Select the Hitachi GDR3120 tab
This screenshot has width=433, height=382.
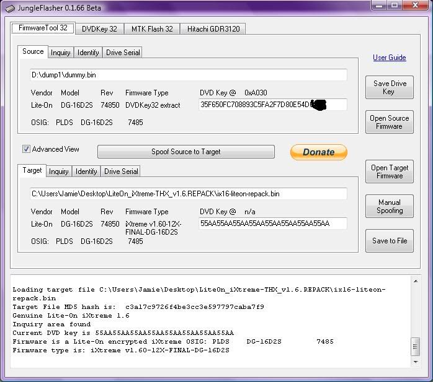[214, 29]
